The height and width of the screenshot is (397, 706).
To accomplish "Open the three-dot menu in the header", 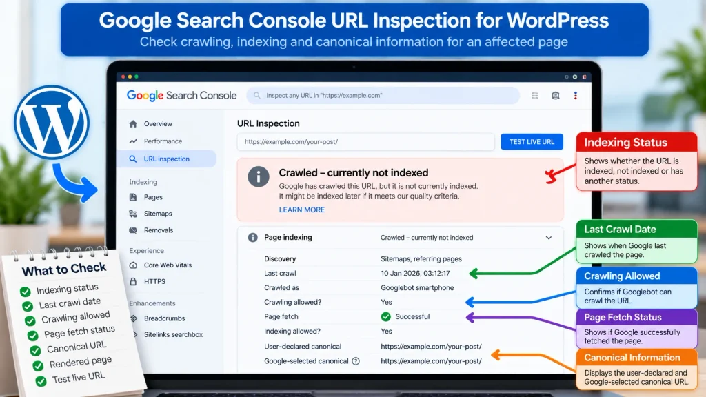I will (x=576, y=95).
